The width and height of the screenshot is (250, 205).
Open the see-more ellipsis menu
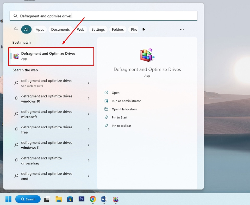click(x=182, y=29)
